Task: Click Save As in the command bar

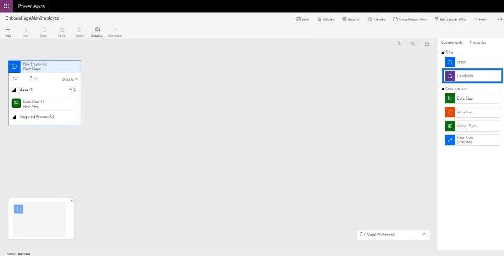Action: coord(351,20)
